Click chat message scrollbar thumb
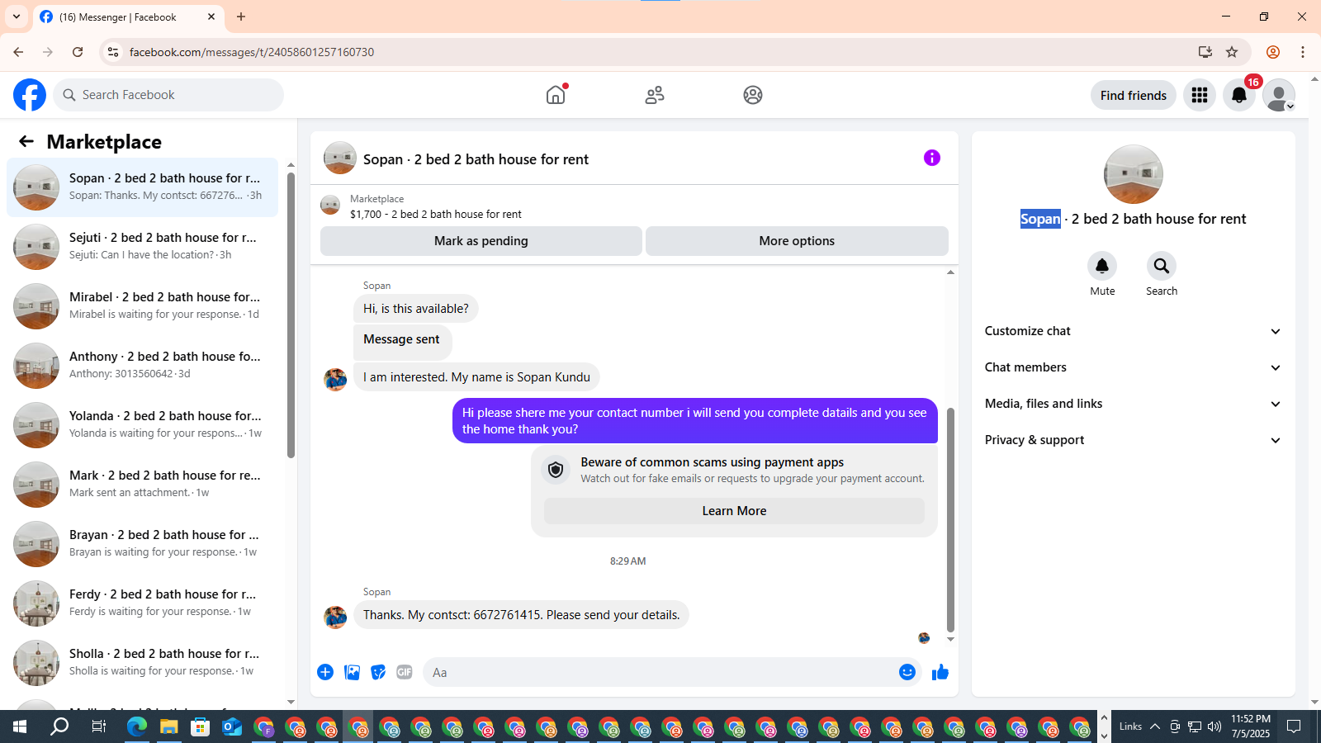Viewport: 1321px width, 743px height. coord(950,520)
